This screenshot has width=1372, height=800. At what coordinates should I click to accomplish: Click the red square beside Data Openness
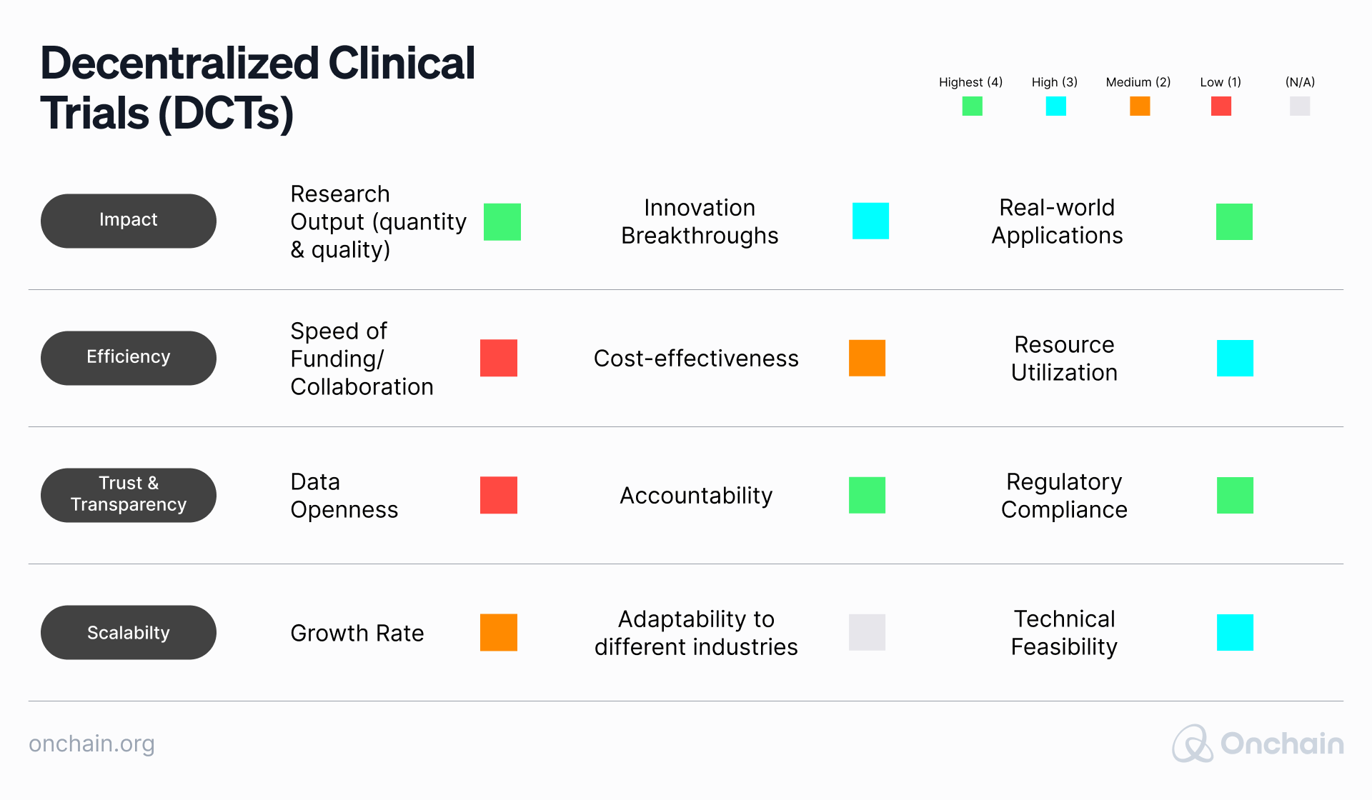coord(499,495)
